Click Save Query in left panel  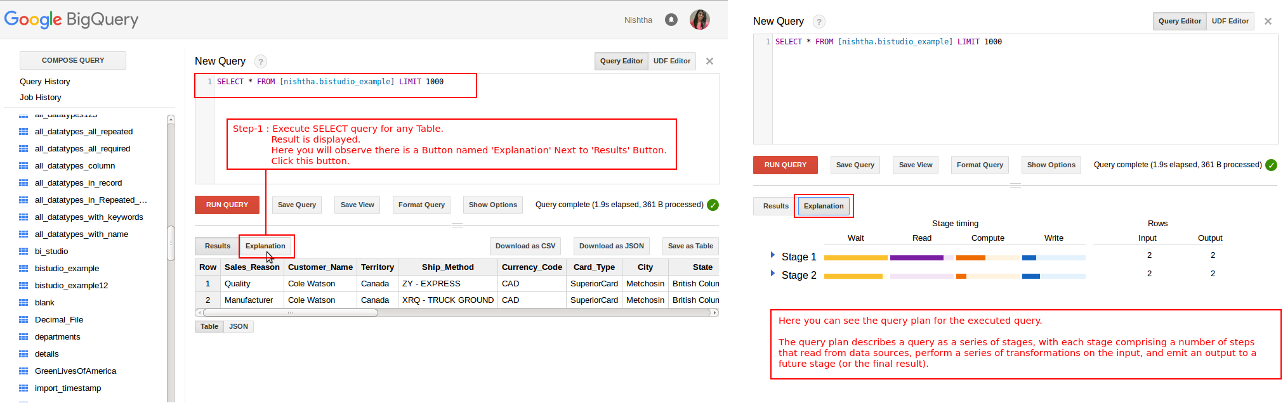(x=297, y=205)
